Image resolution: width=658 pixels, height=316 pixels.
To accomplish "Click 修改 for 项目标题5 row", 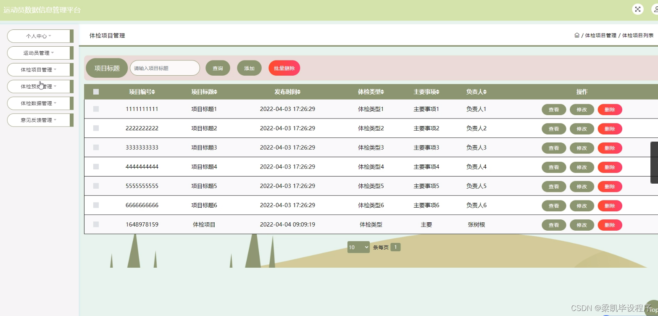I will 582,187.
